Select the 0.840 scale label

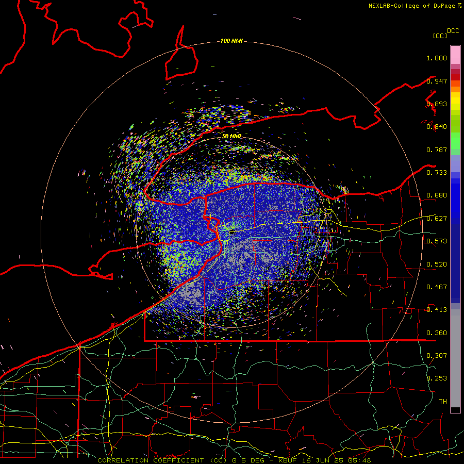pos(437,127)
